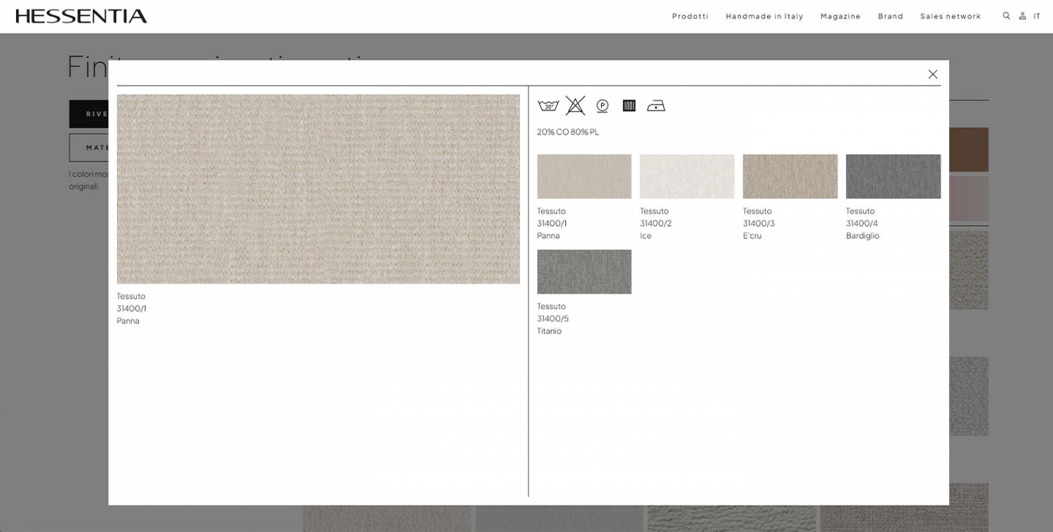Screen dimensions: 1053x532
Task: Open the Brand menu item
Action: tap(890, 17)
